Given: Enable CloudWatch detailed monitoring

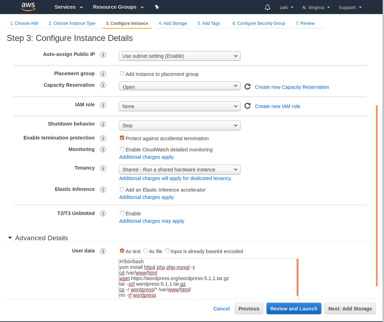Looking at the screenshot, I should coord(122,149).
